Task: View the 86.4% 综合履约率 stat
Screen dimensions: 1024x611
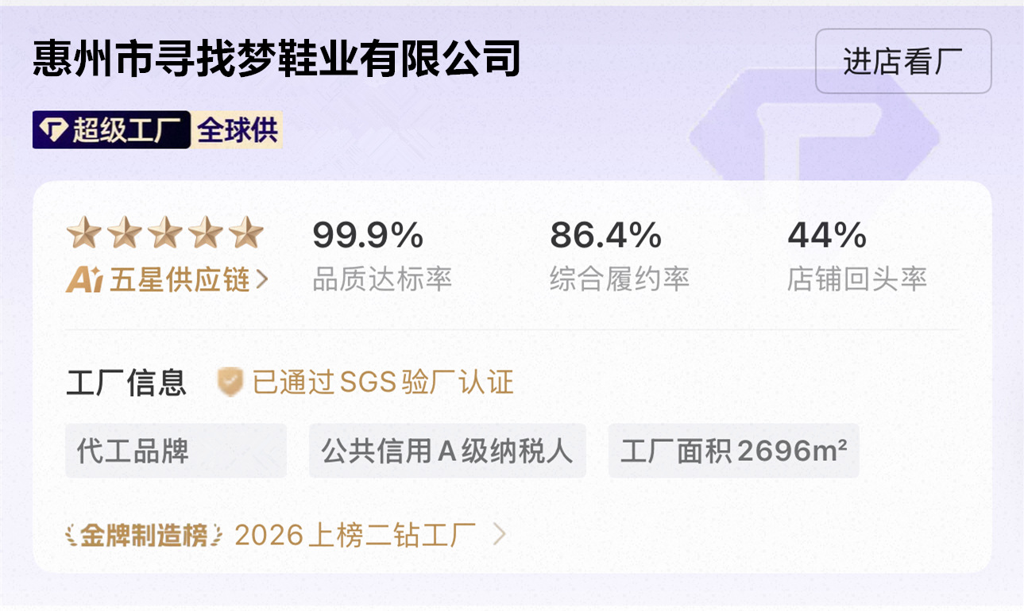Action: pyautogui.click(x=619, y=256)
